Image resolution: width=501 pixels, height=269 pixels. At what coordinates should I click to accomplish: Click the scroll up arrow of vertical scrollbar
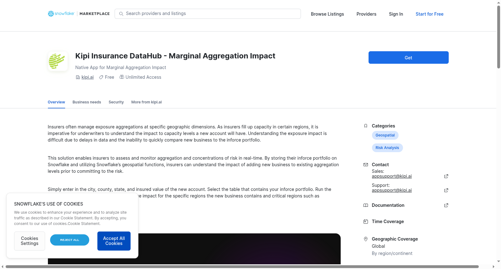[498, 2]
